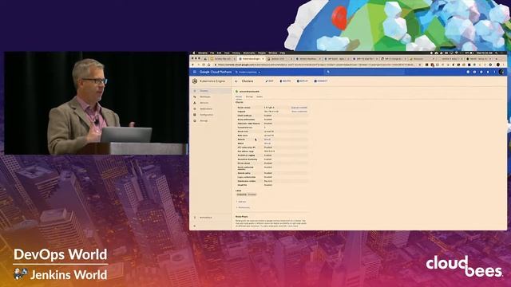Open the Google account avatar in GCP header
511x287 pixels.
[x=501, y=72]
